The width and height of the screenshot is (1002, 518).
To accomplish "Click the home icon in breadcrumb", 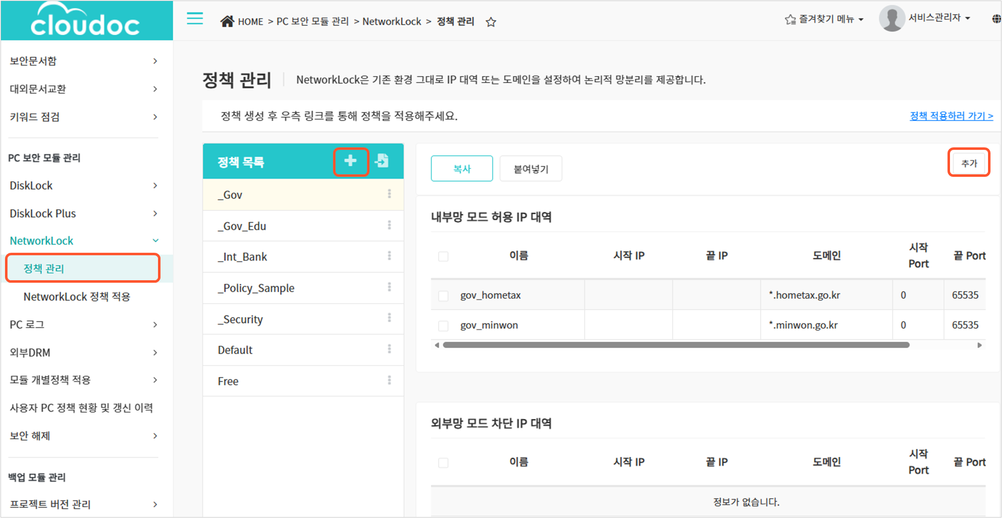I will [227, 21].
